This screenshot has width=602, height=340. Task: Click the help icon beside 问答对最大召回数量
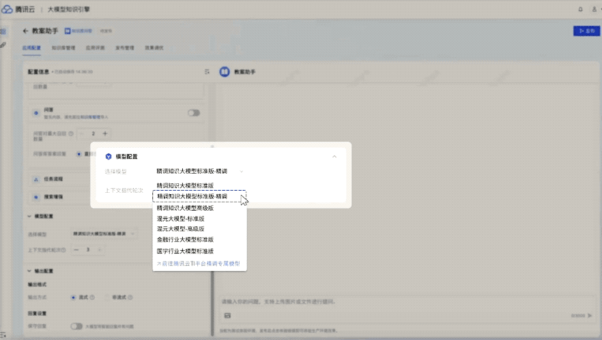click(x=71, y=134)
